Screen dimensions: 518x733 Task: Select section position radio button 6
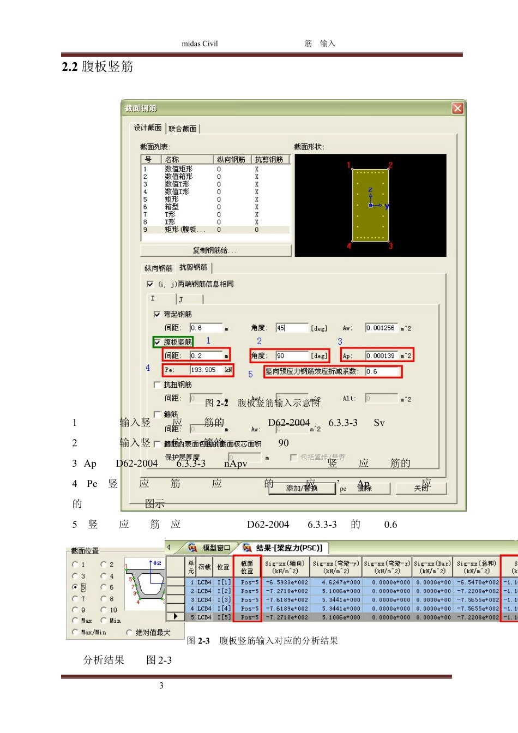tap(104, 587)
